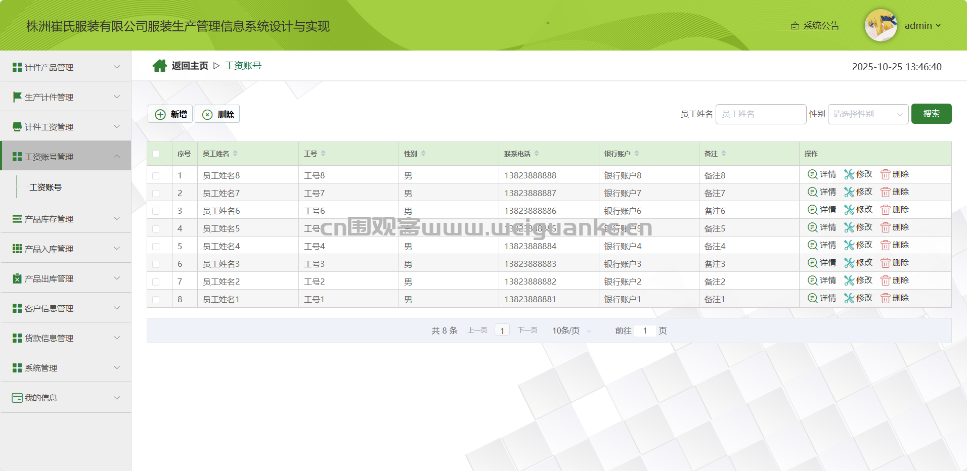Toggle the select-all checkbox in table header
This screenshot has width=967, height=471.
[156, 154]
